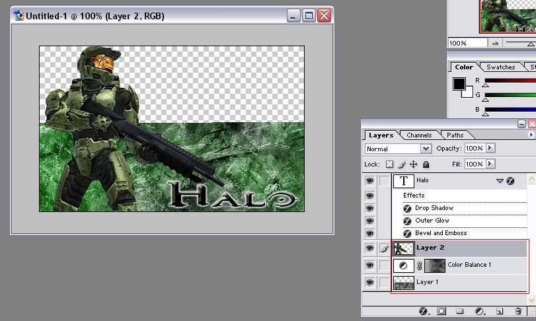Create a new layer set folder

point(460,310)
